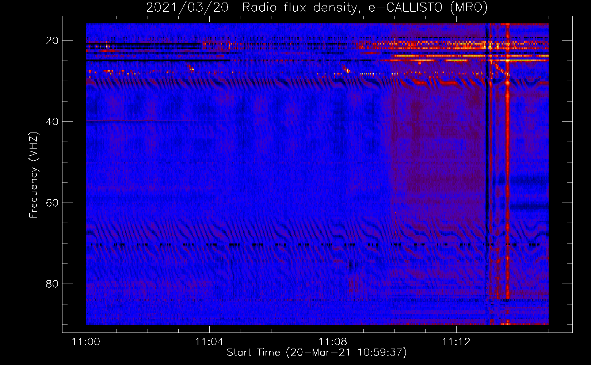The image size is (591, 365).
Task: Click the plot title 'Radio flux density, e-CALLISTO (MRO)'
Action: (365, 8)
